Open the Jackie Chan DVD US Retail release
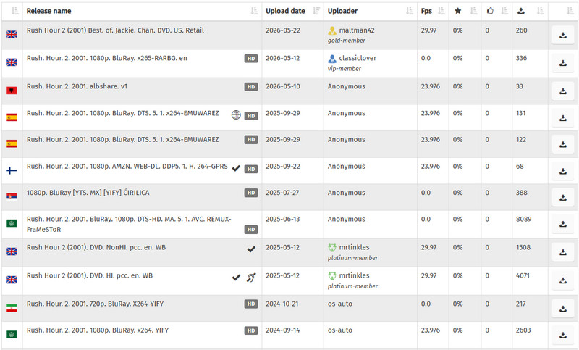 click(x=115, y=30)
